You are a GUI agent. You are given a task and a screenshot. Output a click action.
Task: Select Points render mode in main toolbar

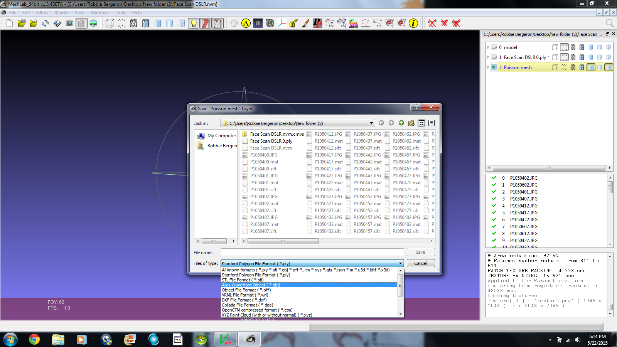point(121,24)
